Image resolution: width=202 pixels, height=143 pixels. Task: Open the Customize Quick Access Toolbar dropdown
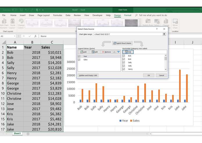click(43, 10)
